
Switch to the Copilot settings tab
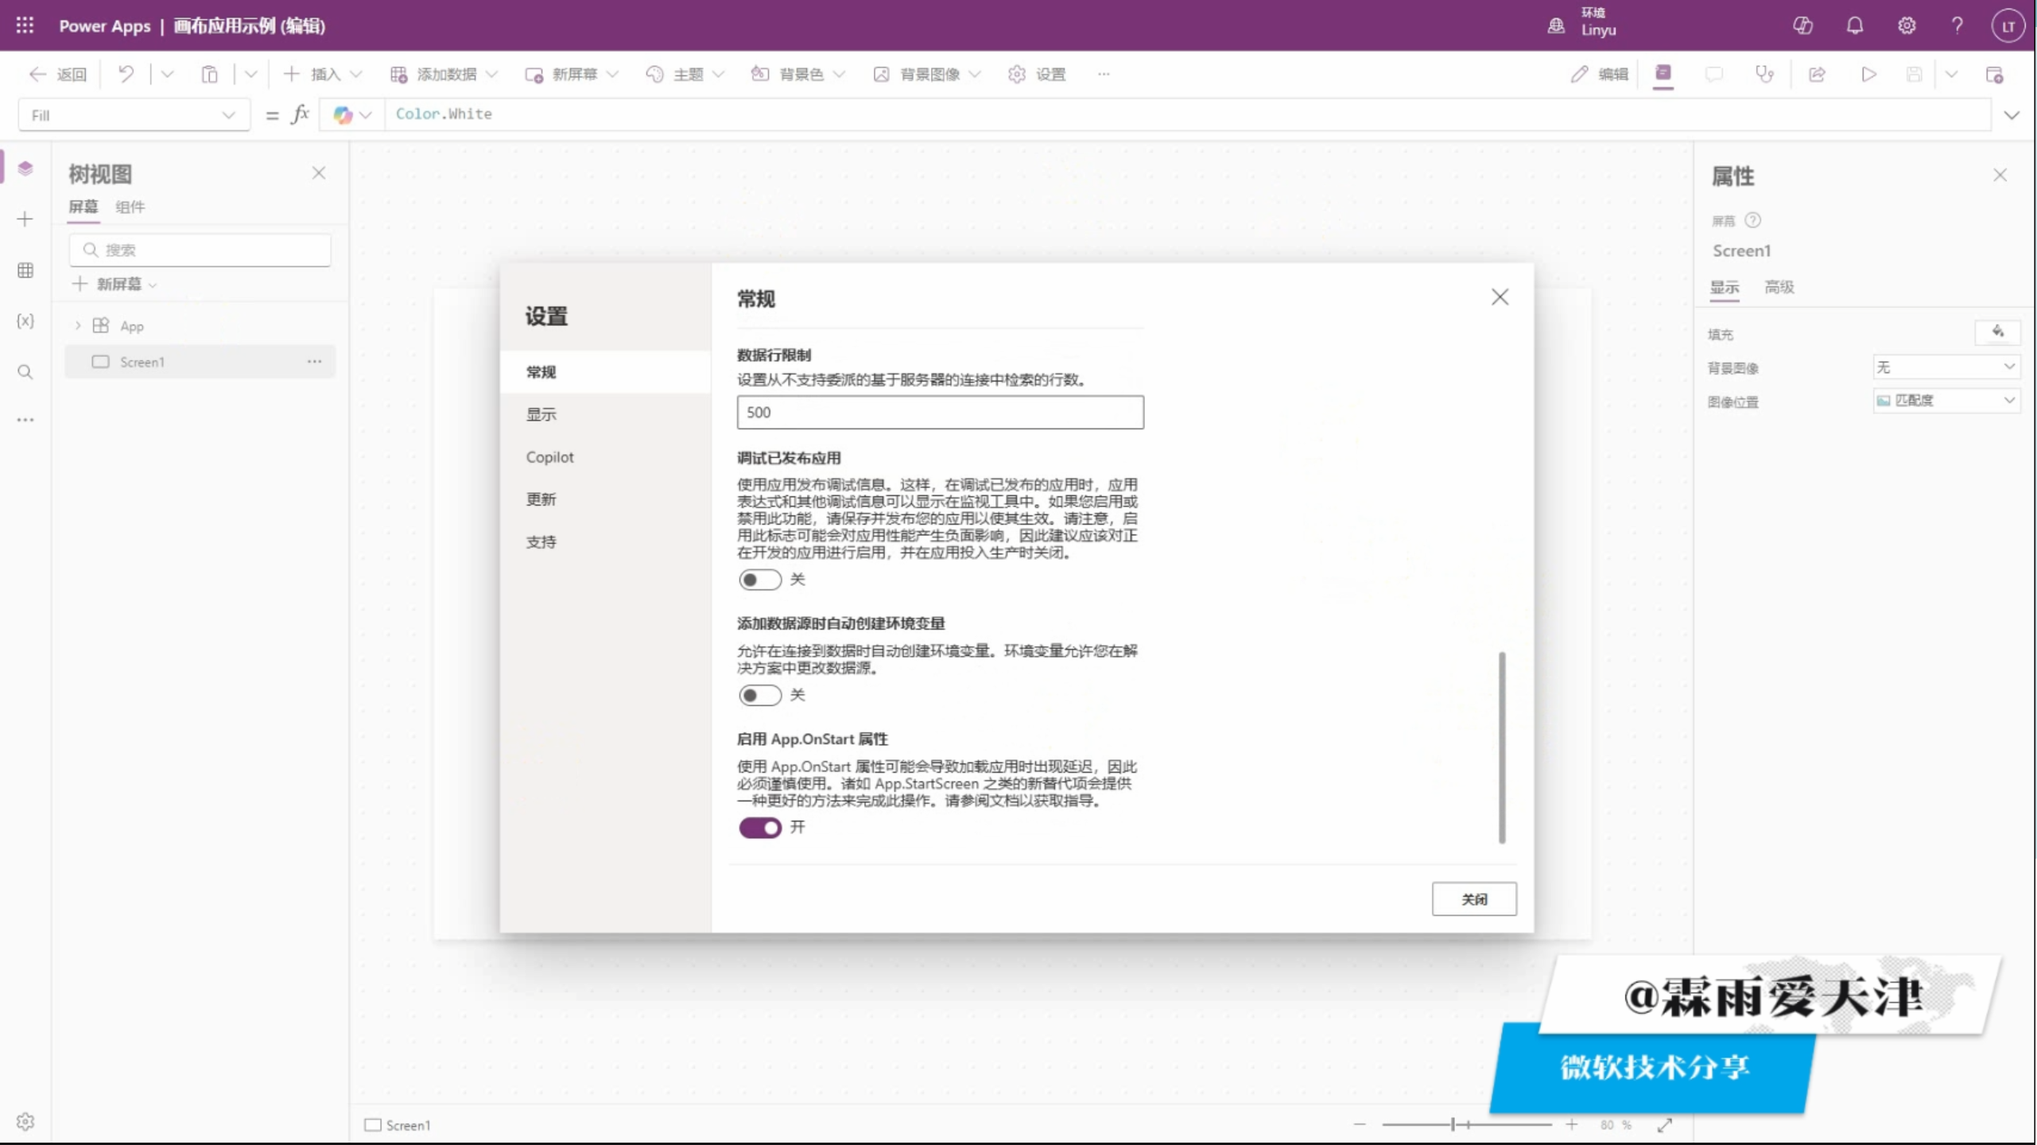click(549, 457)
